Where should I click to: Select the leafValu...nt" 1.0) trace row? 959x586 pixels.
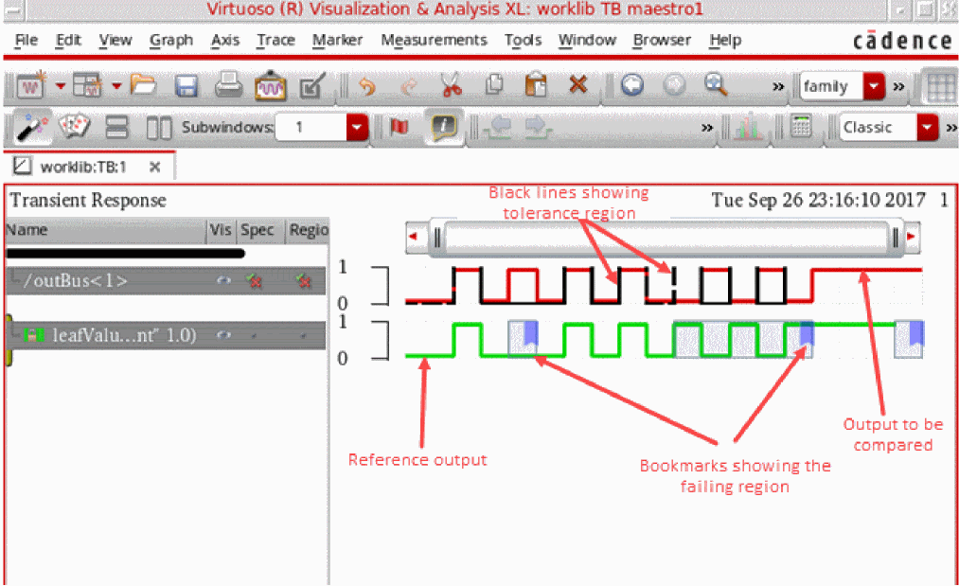tap(166, 335)
